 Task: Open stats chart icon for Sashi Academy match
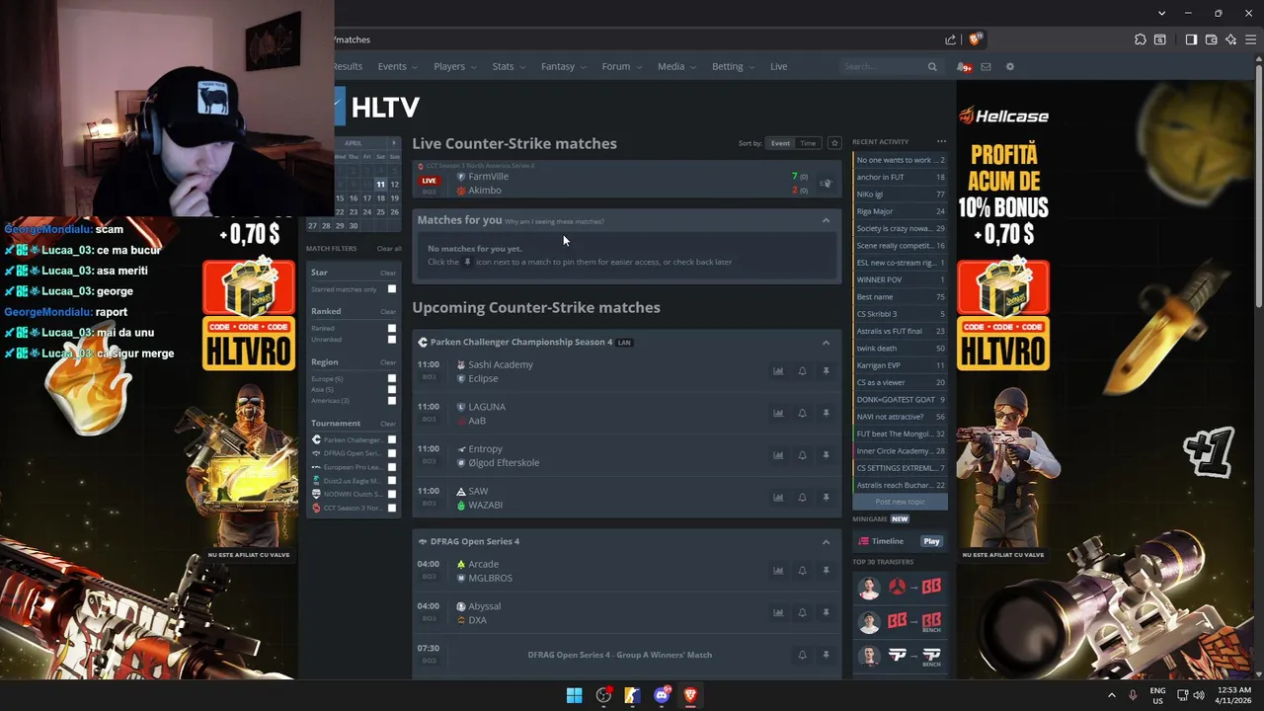coord(778,371)
